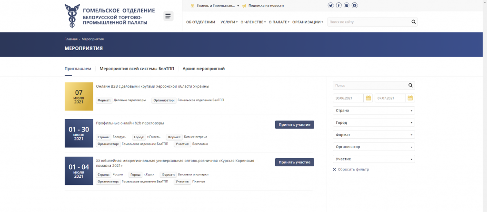Open event Профильные онлайн b2b переговоры
This screenshot has width=487, height=212.
pyautogui.click(x=130, y=123)
